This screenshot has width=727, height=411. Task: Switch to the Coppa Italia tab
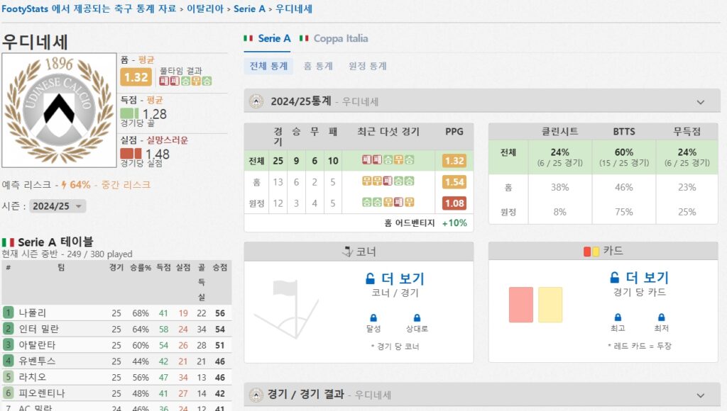pos(334,38)
